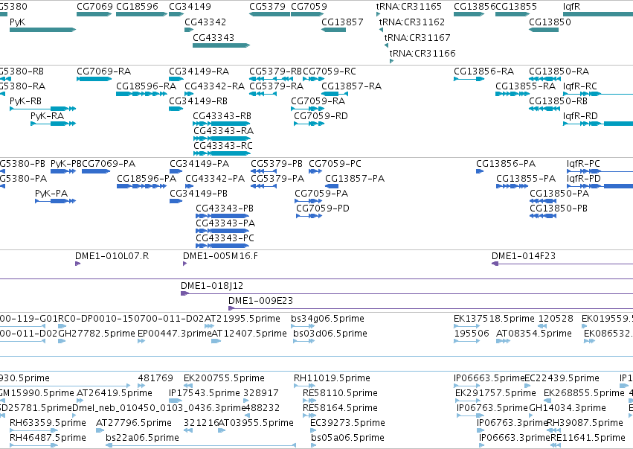This screenshot has width=633, height=449.
Task: Click EST AT21995.5prime
Action: click(209, 326)
